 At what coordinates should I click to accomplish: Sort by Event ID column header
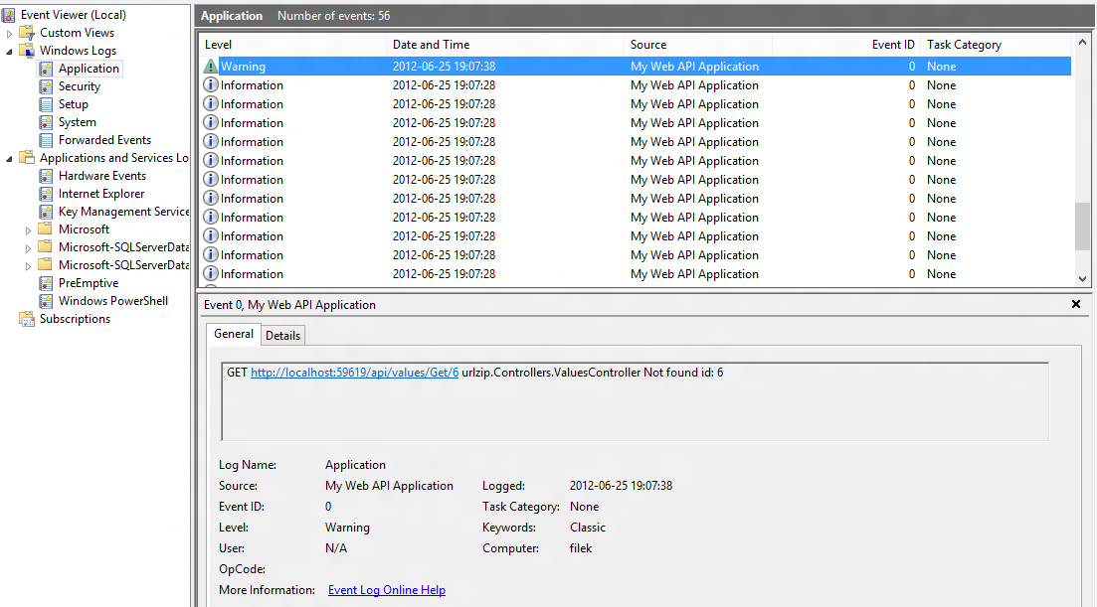click(x=845, y=45)
